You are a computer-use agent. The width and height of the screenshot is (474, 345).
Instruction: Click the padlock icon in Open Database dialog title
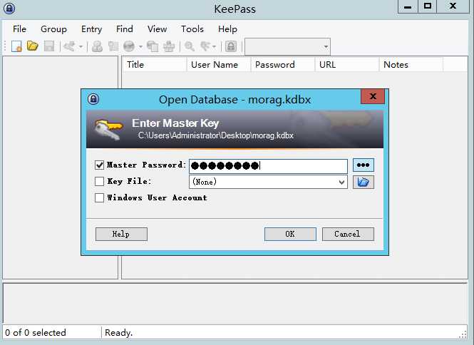[x=93, y=99]
